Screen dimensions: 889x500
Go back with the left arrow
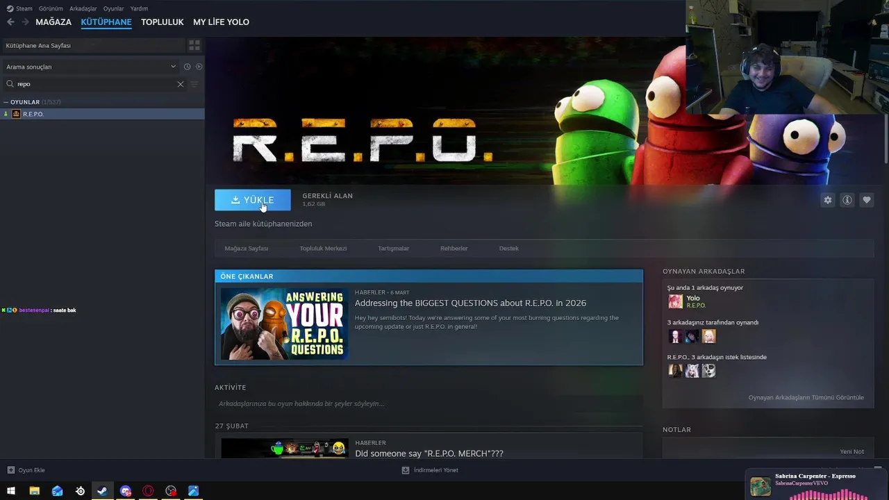tap(10, 22)
